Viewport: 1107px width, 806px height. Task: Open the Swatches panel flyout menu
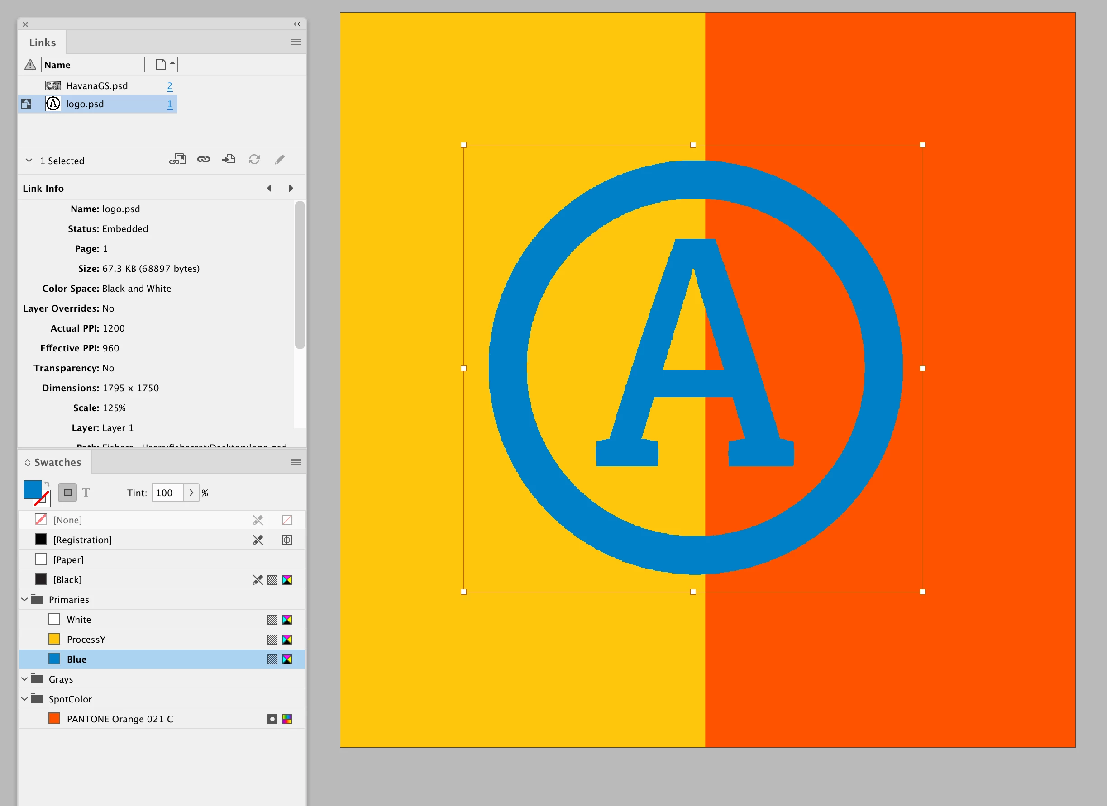[296, 462]
